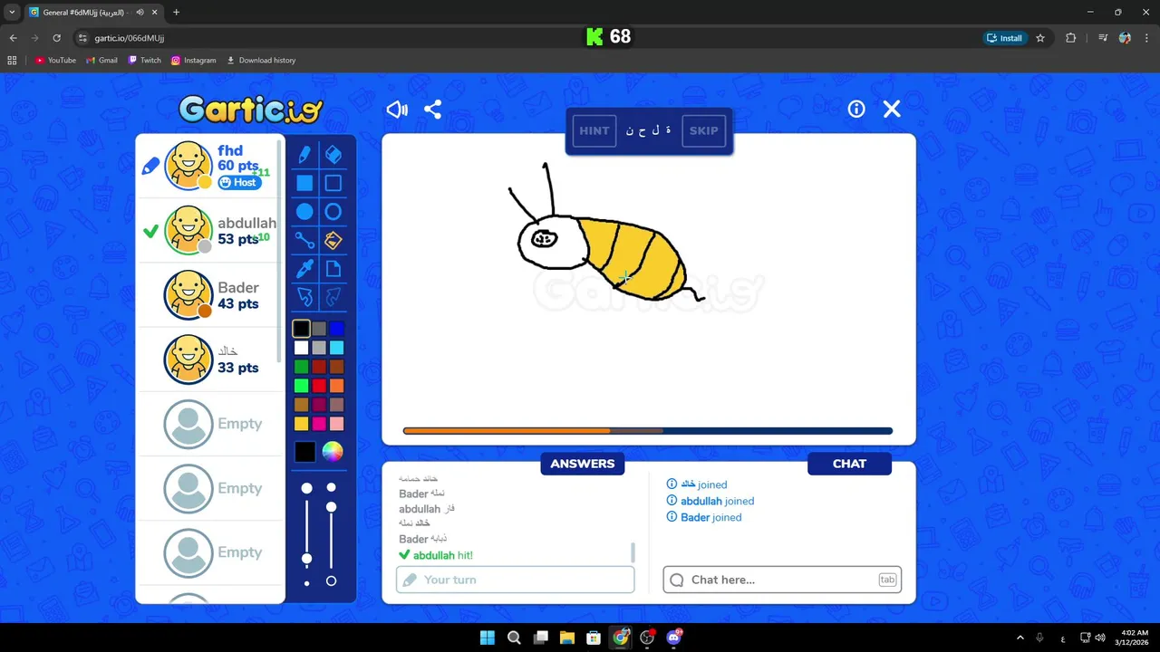Activate the paint bucket fill tool
The image size is (1160, 652).
click(333, 241)
